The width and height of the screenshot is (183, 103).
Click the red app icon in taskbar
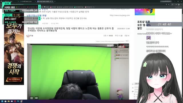15,101
